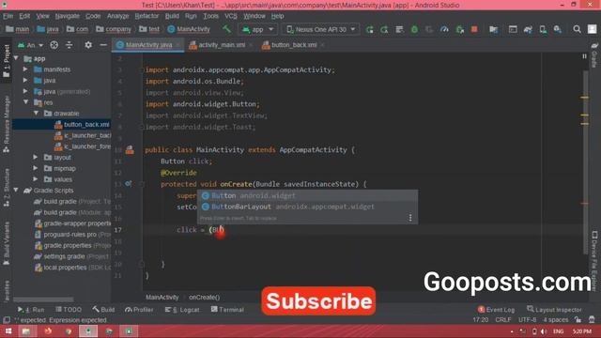Screen dimensions: 601x338
Task: Expand the manifests folder
Action: pos(25,69)
